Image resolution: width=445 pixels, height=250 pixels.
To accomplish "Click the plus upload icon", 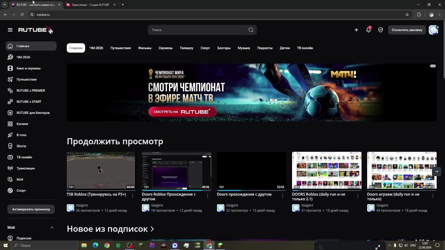I will [356, 30].
